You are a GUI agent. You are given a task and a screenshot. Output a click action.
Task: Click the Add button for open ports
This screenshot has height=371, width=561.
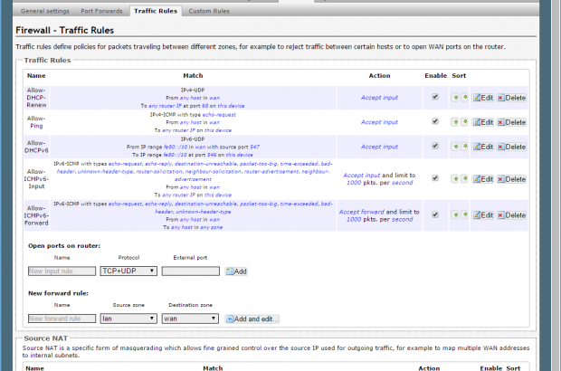pyautogui.click(x=236, y=271)
